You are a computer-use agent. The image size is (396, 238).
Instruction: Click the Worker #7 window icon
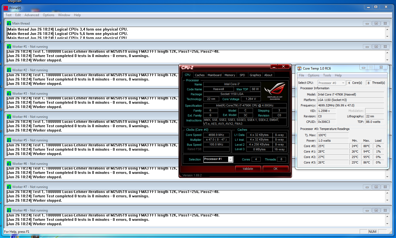point(9,187)
